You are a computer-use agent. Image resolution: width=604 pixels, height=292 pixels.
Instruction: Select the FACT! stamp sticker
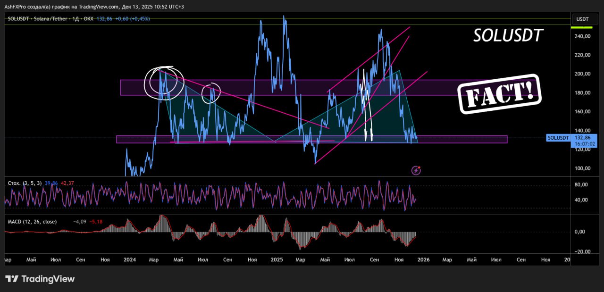(499, 94)
